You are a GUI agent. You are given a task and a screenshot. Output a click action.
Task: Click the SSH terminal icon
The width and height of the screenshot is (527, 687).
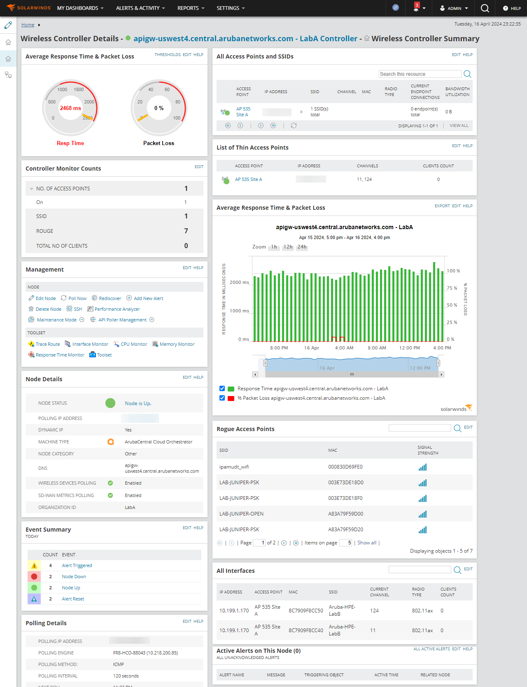pyautogui.click(x=70, y=309)
